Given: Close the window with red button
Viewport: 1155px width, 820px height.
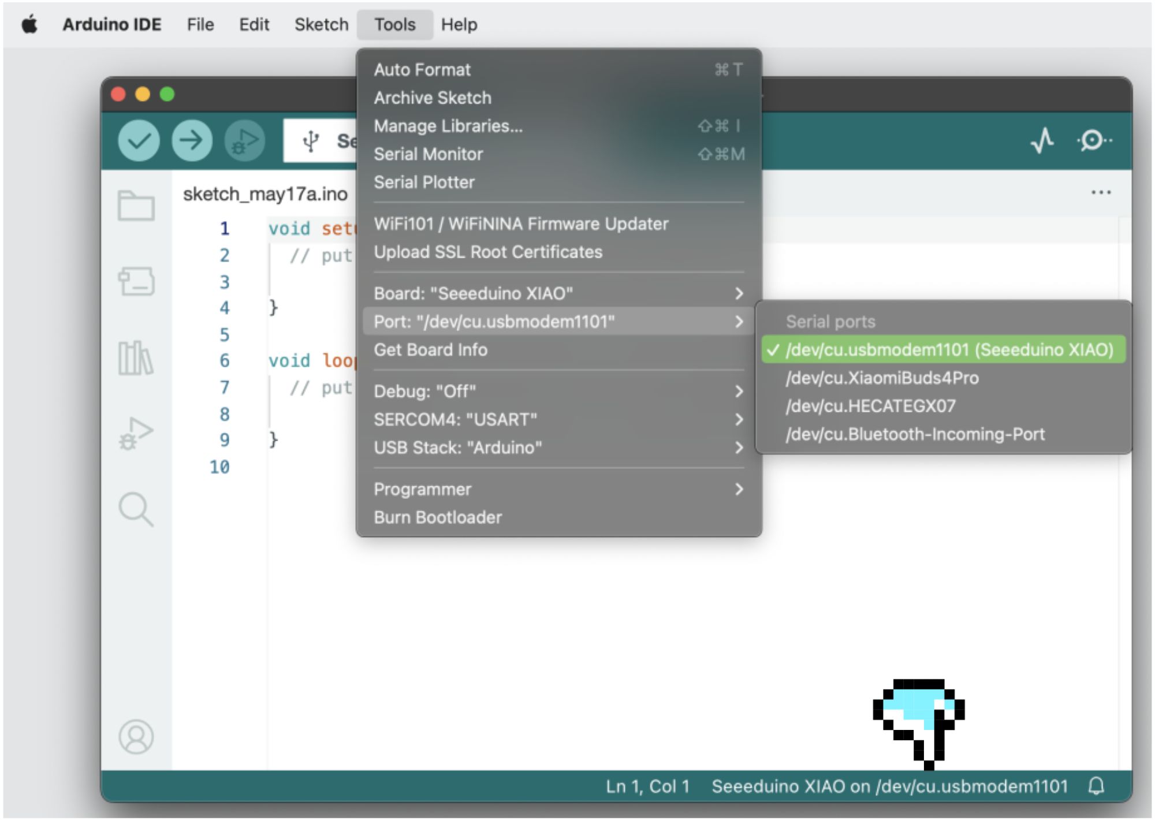Looking at the screenshot, I should [118, 94].
